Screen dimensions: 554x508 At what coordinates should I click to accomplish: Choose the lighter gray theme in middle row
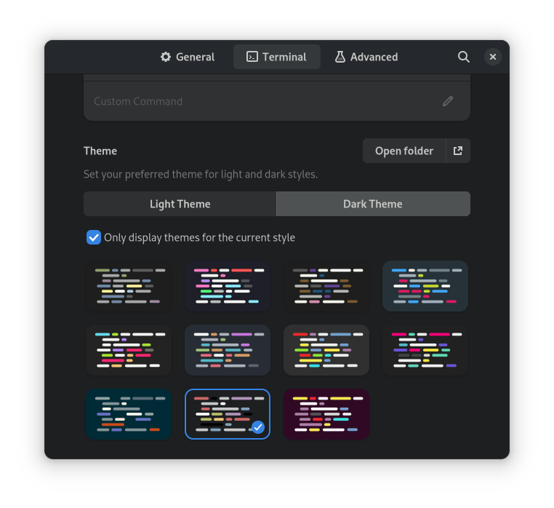pos(326,350)
